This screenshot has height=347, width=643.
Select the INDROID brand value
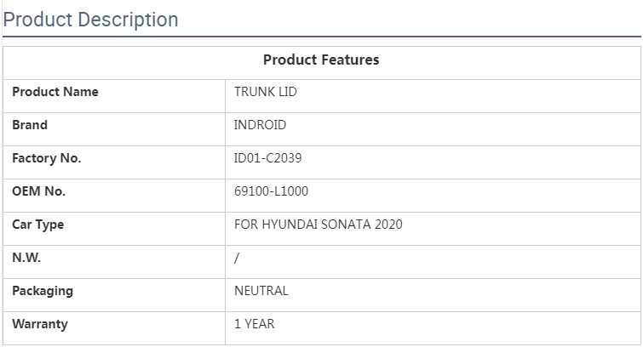pos(260,125)
